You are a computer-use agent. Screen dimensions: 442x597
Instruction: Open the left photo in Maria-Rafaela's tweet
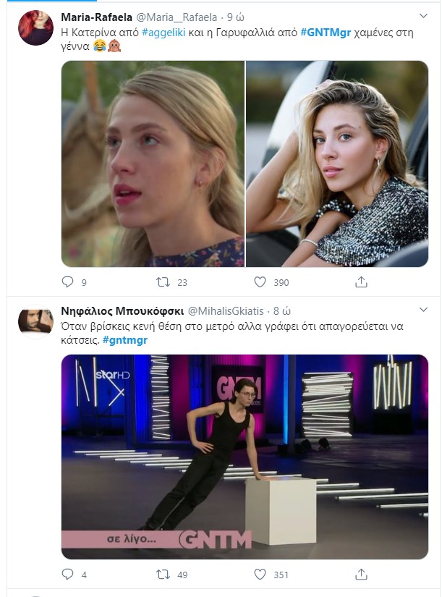(153, 164)
